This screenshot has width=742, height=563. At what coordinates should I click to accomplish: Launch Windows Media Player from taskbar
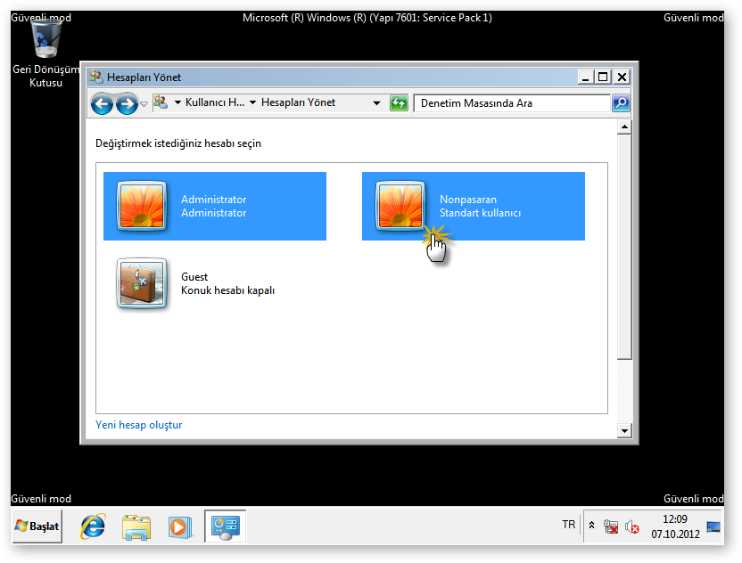click(x=179, y=526)
